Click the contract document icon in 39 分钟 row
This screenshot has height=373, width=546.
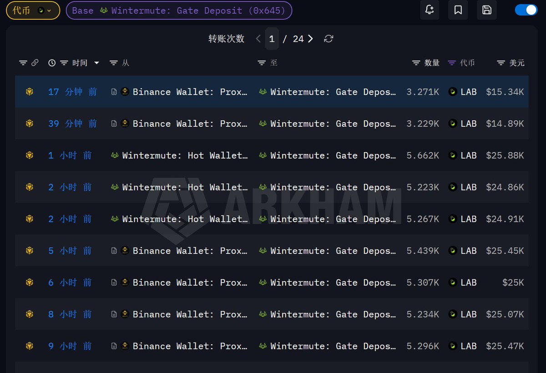pyautogui.click(x=114, y=124)
